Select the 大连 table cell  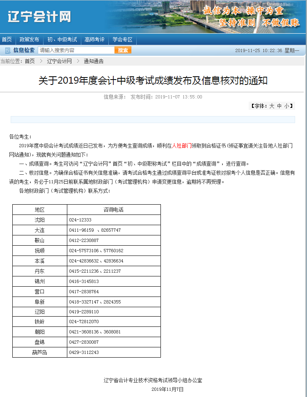point(40,230)
